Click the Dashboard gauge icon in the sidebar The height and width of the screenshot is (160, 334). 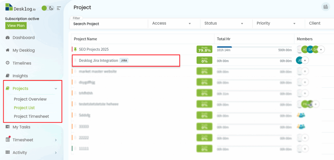pos(8,38)
